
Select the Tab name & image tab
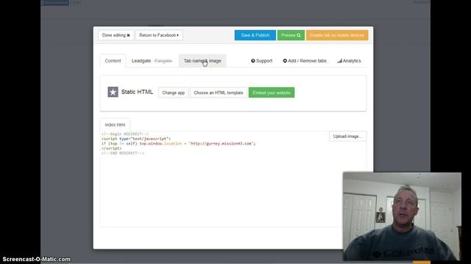pos(202,61)
